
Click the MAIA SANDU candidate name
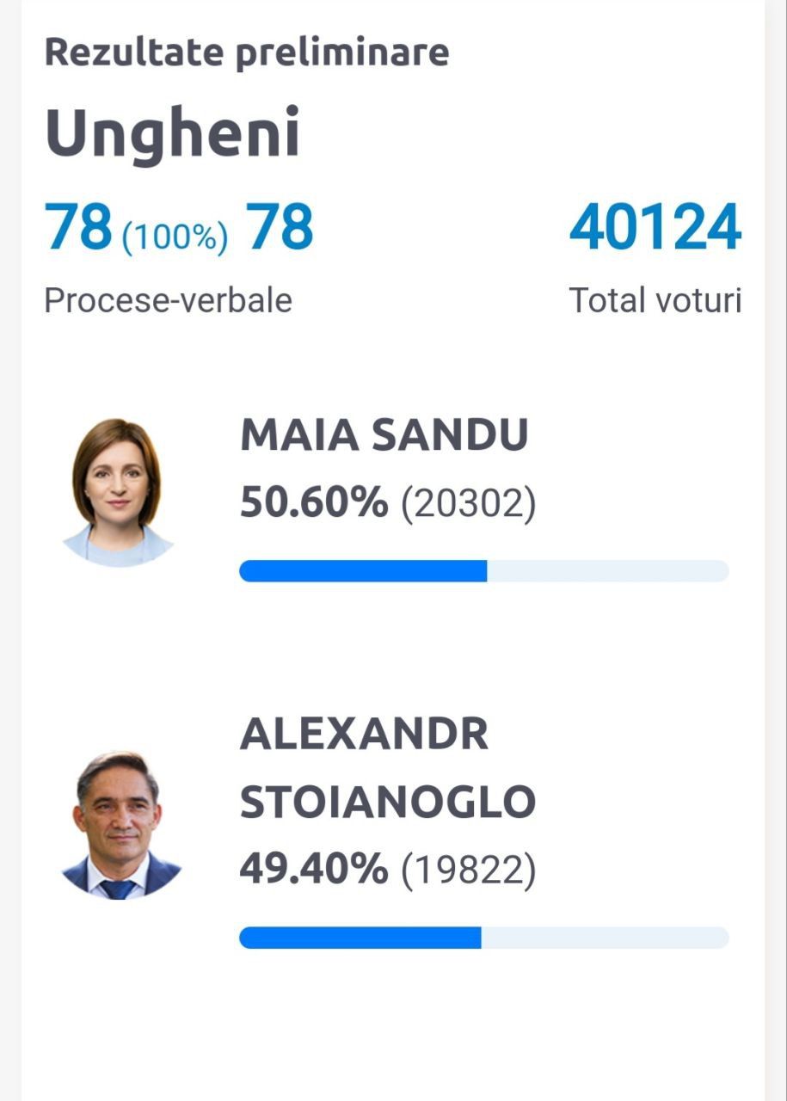(384, 435)
